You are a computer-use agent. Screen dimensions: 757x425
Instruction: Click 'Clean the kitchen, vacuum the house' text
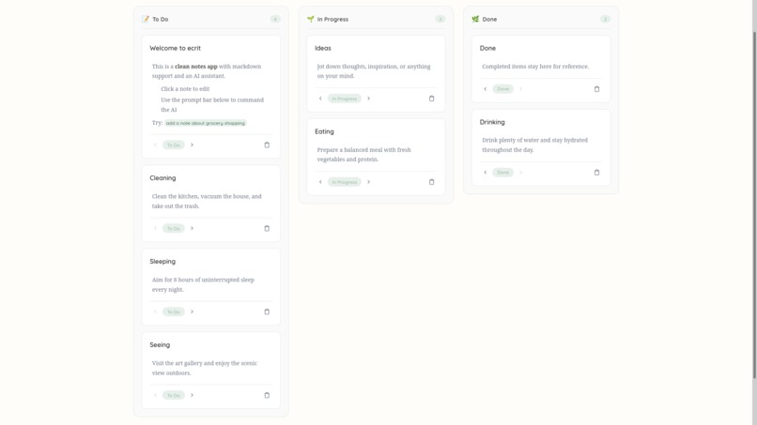207,201
